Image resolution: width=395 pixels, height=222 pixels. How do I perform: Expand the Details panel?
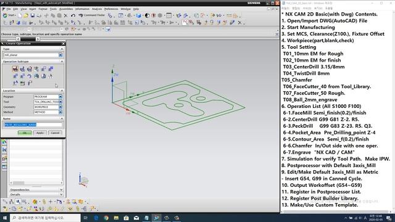coord(61,195)
